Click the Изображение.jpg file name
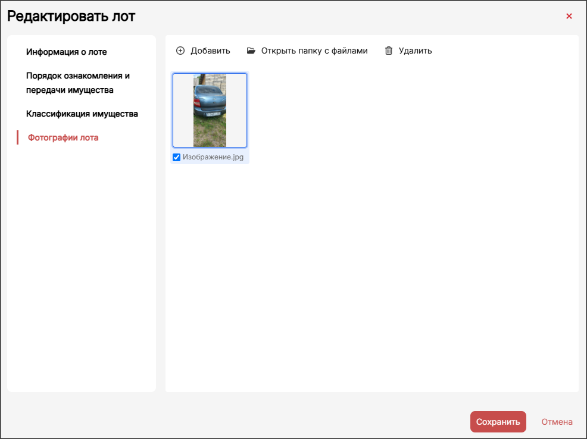 click(x=213, y=157)
